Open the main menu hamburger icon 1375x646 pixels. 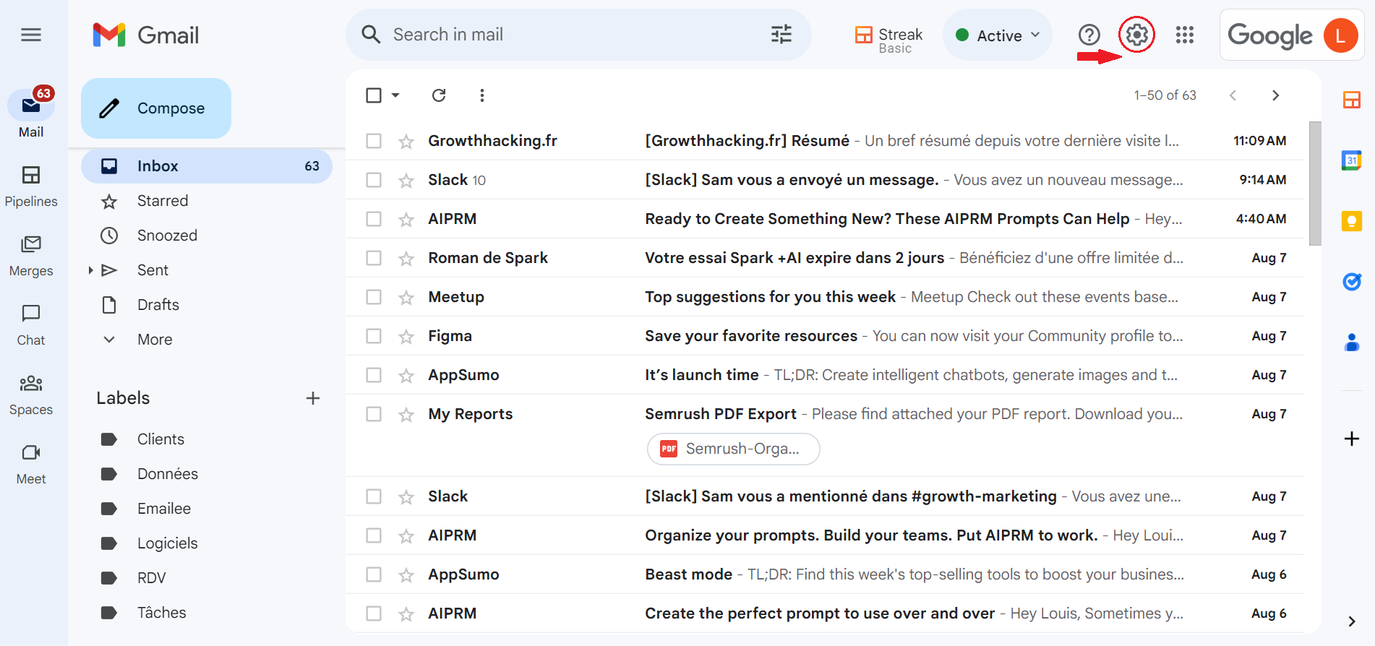pos(31,35)
